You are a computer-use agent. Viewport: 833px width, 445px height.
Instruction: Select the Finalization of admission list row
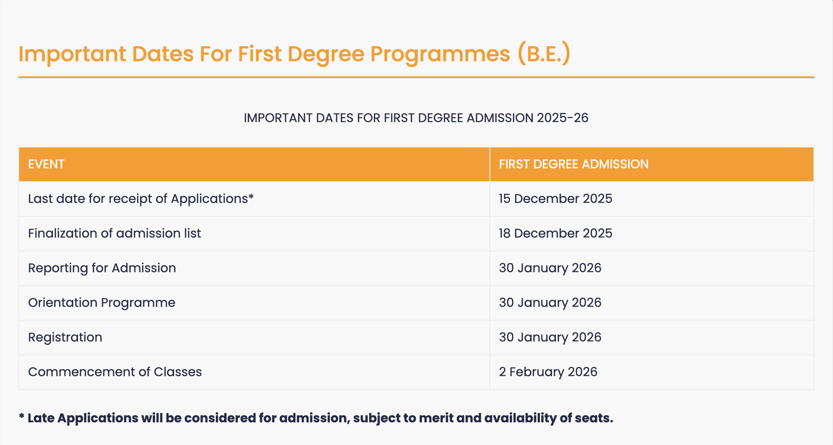coord(416,234)
